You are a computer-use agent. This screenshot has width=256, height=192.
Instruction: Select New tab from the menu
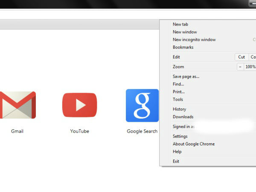tap(181, 24)
